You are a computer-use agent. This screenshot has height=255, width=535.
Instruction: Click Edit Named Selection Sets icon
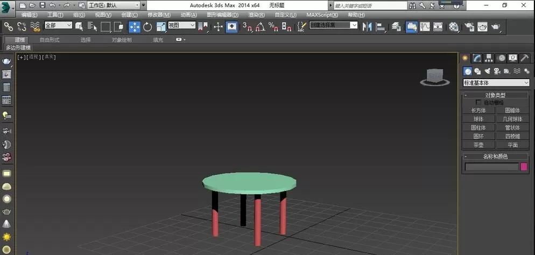[301, 26]
